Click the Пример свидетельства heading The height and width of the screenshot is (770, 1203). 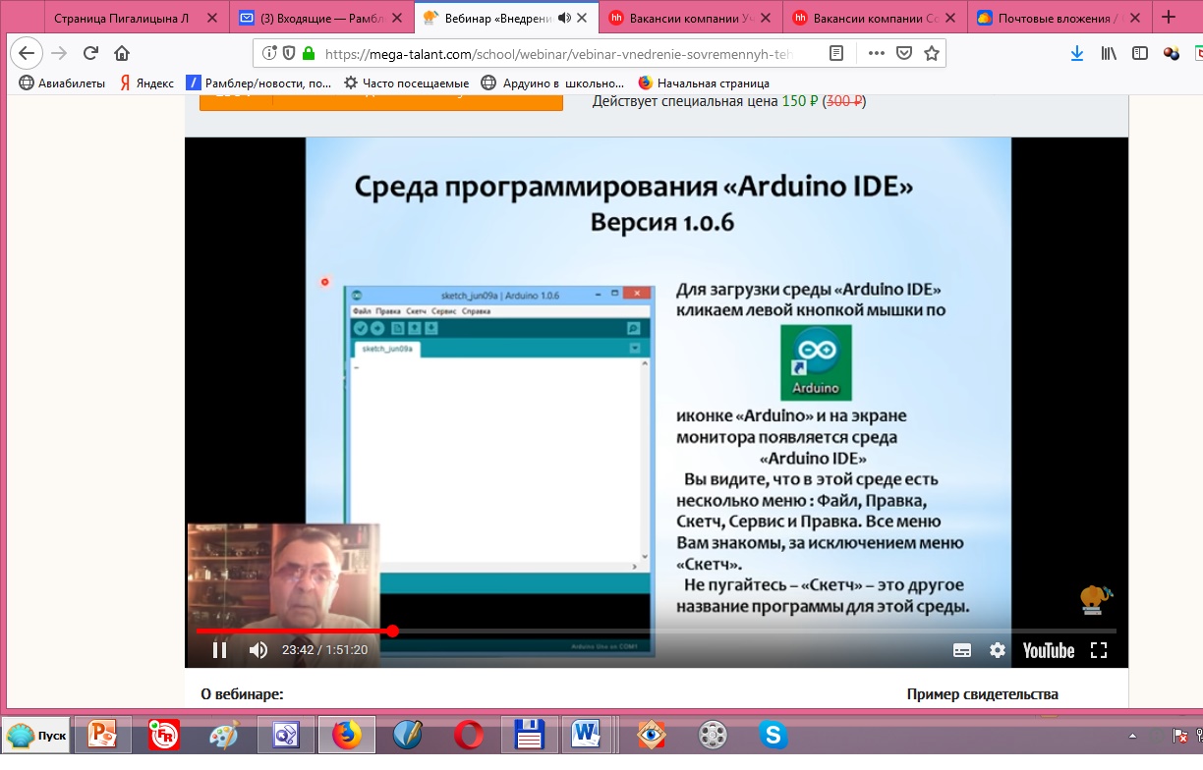(983, 694)
